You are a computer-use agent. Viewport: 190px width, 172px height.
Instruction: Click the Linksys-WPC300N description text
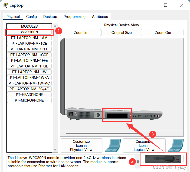pos(67,162)
